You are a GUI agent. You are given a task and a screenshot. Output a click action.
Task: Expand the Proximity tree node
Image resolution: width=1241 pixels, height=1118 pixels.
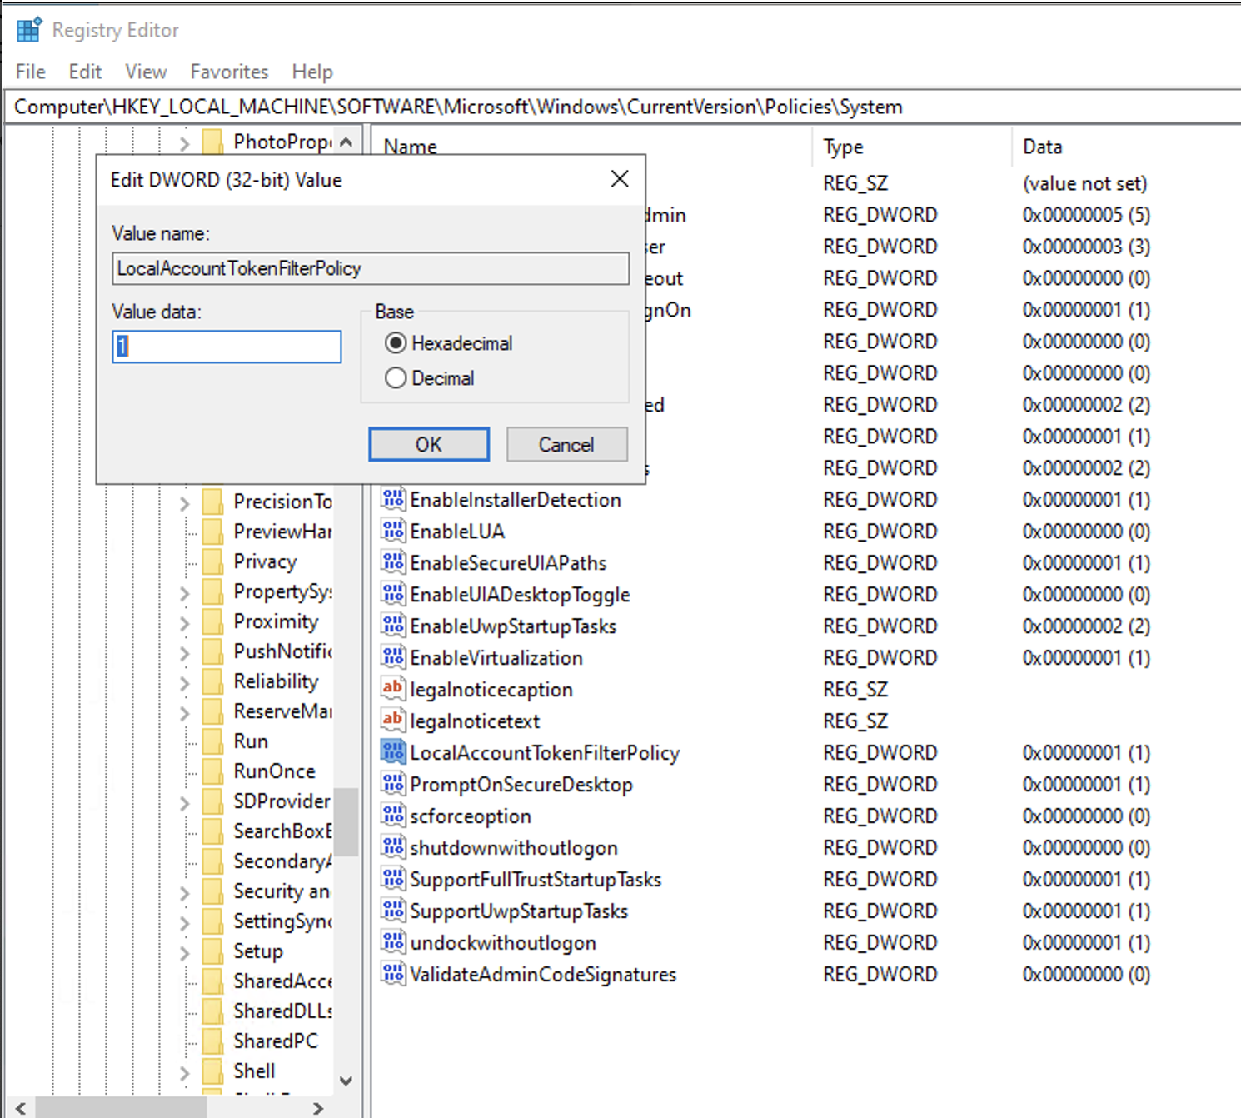tap(185, 622)
